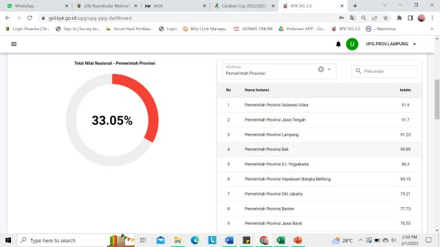Viewport: 440px width, 247px height.
Task: Open the tab search chevron
Action: click(384, 5)
